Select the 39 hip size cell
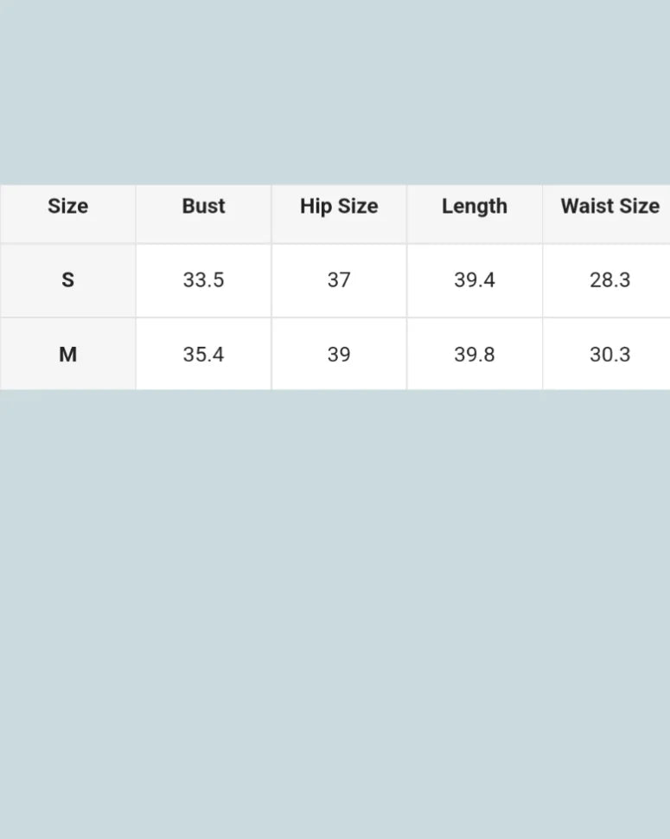This screenshot has height=839, width=670. click(339, 355)
